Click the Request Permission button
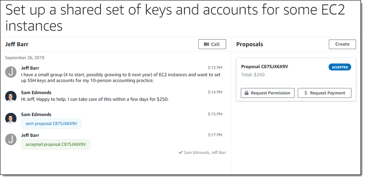This screenshot has height=179, width=365. click(x=268, y=93)
